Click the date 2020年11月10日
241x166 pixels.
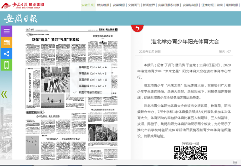(x=150, y=52)
